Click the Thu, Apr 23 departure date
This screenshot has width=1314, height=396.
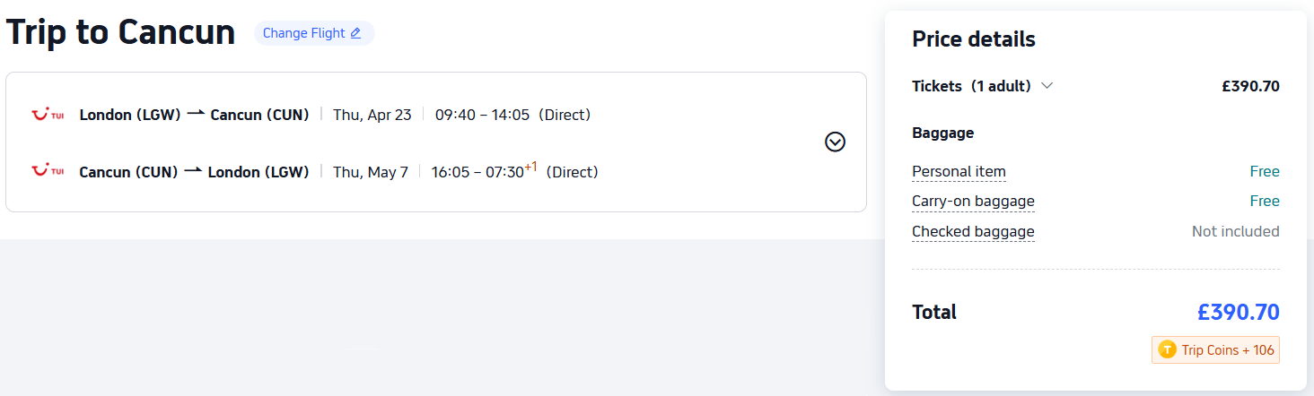[x=372, y=115]
